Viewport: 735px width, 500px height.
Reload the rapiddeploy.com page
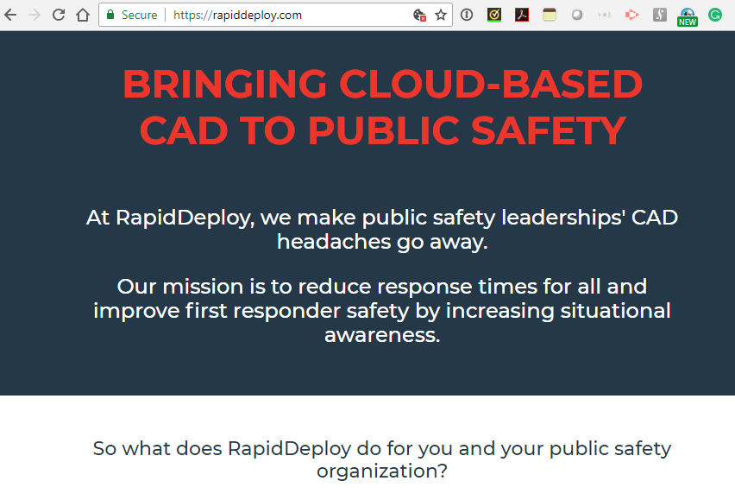tap(59, 15)
